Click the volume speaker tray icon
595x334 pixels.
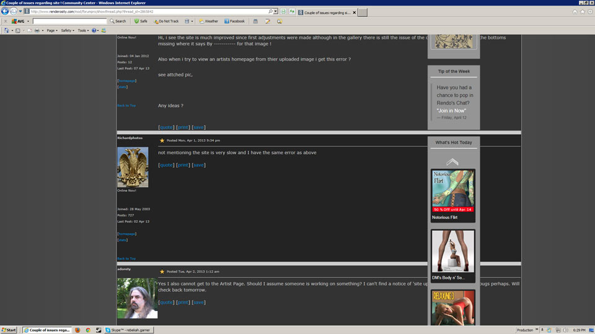(565, 330)
